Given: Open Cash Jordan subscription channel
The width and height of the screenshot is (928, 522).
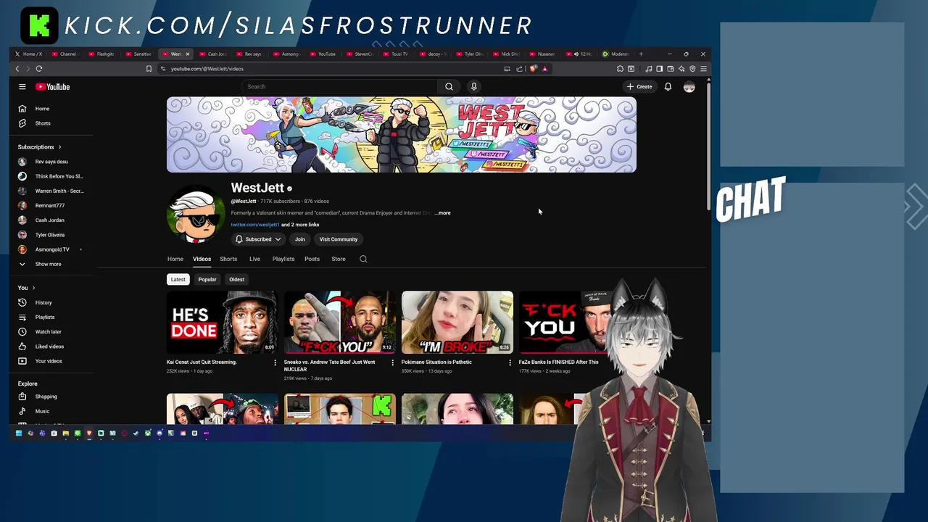Looking at the screenshot, I should coord(50,220).
